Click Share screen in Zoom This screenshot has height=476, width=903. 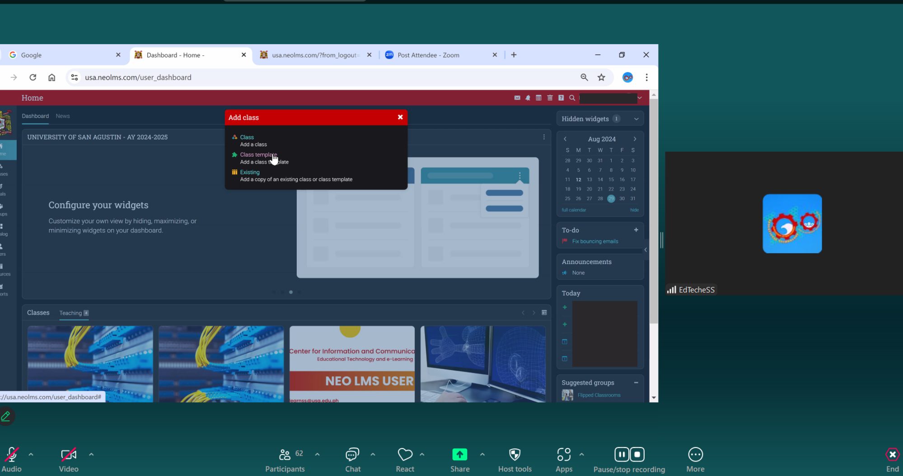460,459
